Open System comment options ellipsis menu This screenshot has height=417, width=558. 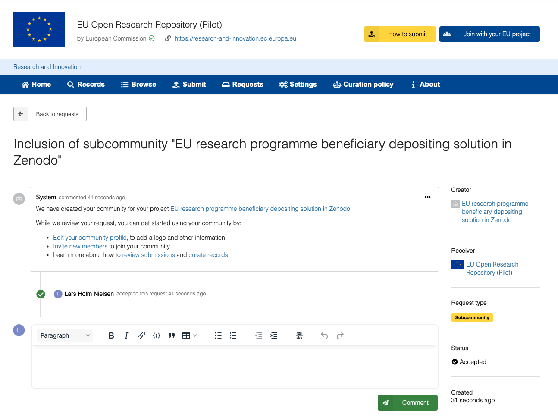click(427, 197)
